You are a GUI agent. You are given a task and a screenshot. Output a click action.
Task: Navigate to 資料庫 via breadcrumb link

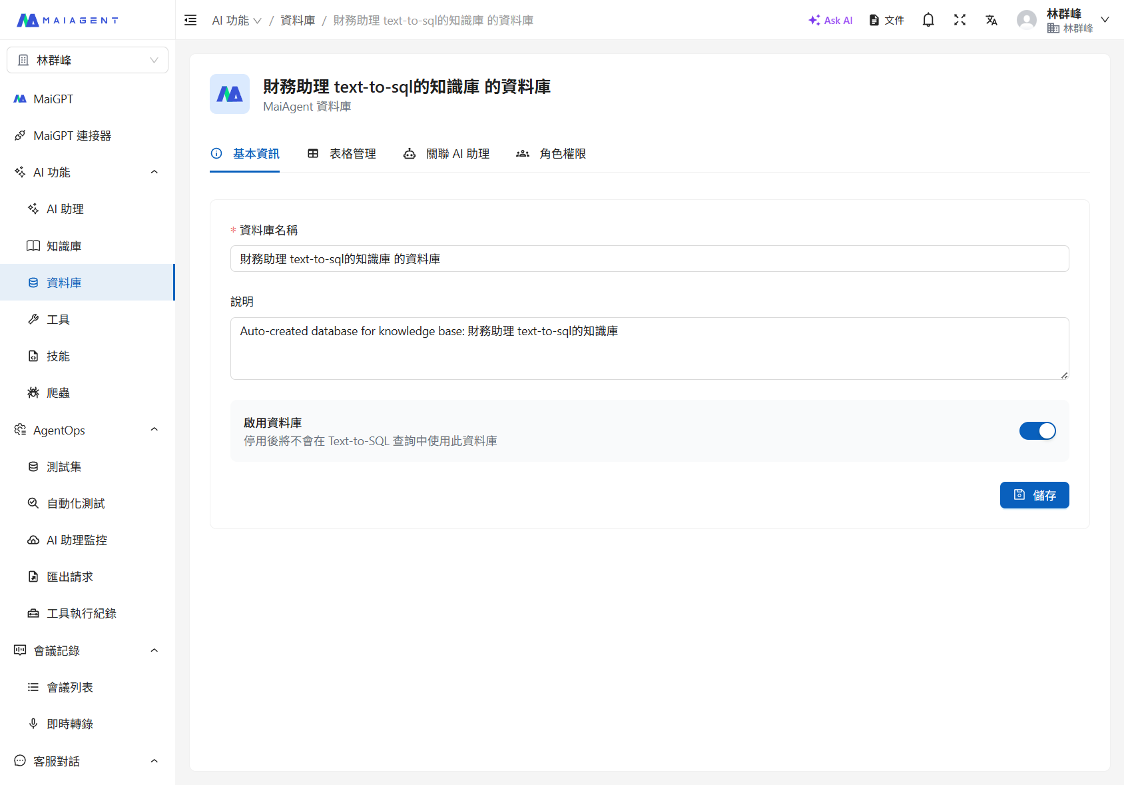[x=297, y=20]
